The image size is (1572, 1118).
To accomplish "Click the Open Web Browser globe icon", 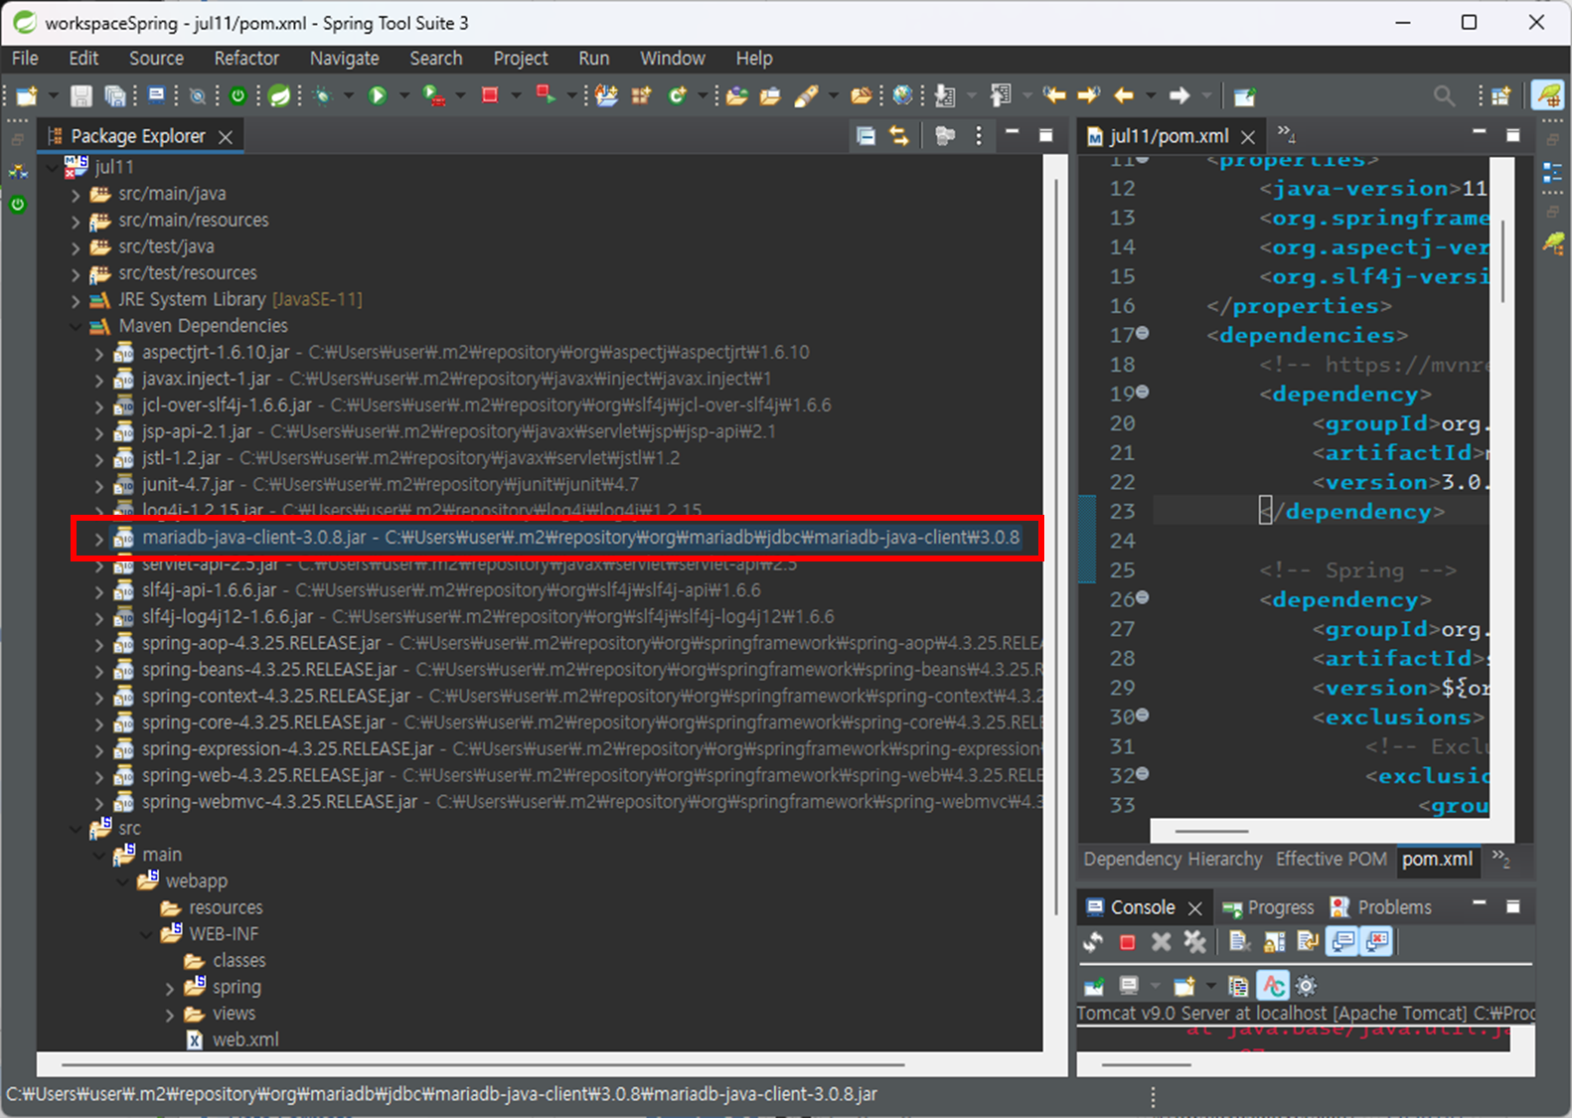I will click(902, 95).
